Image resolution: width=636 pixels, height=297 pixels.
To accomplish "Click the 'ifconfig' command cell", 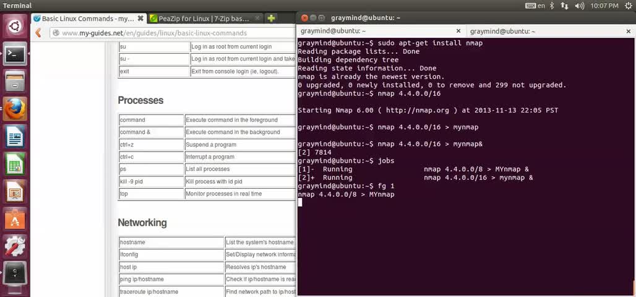I will pos(171,255).
